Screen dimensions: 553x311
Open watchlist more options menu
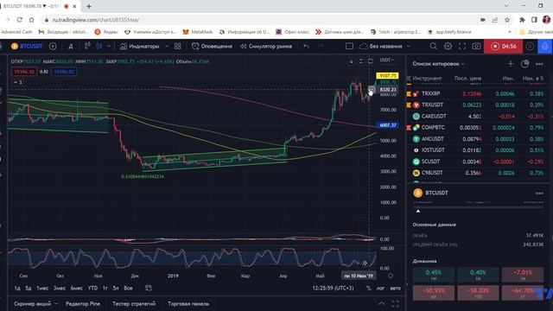point(539,64)
